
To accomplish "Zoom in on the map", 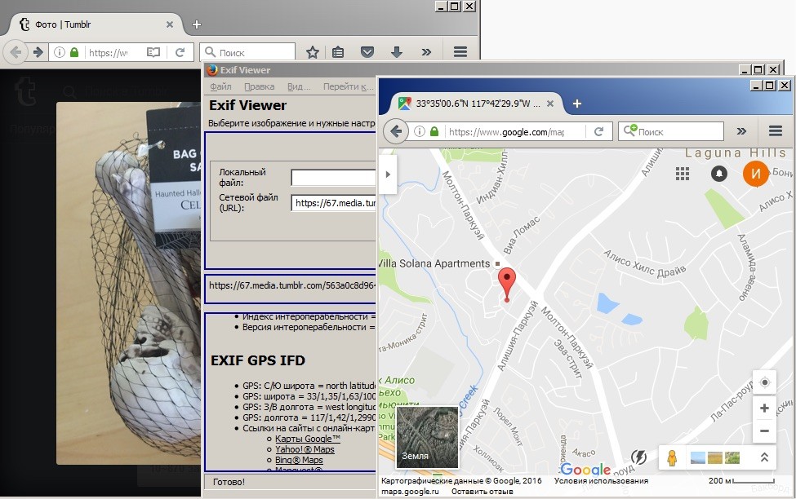I will click(764, 408).
